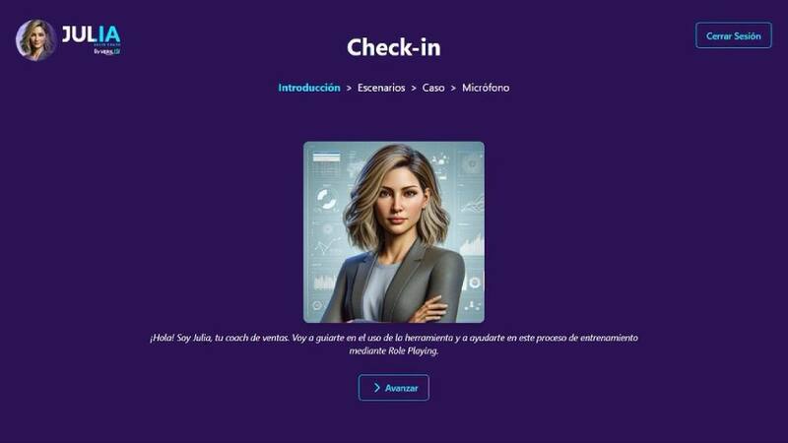Click the small brand text under JULIA logo
Screen dimensions: 788x443
point(106,51)
